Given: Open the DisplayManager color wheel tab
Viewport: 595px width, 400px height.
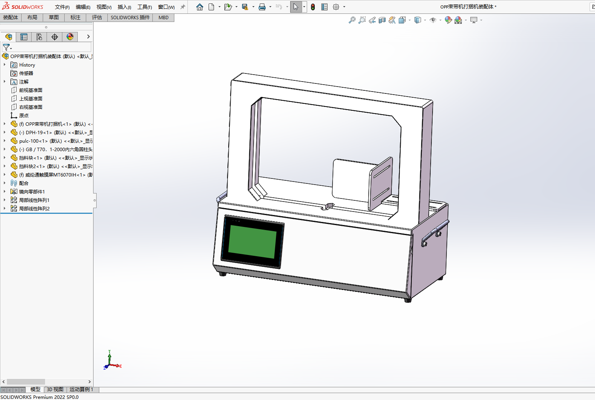Looking at the screenshot, I should point(70,37).
